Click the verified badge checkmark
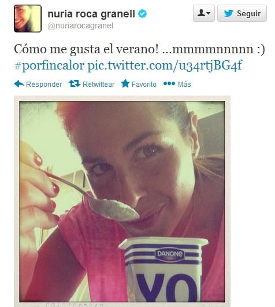Viewport: 275px width, 307px height. pos(142,14)
